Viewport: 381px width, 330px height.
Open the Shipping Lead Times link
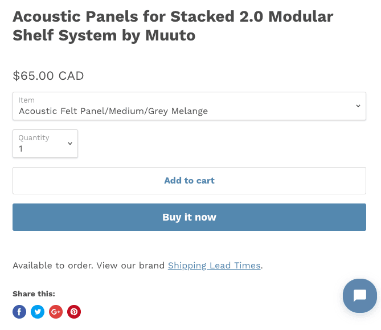click(x=214, y=266)
